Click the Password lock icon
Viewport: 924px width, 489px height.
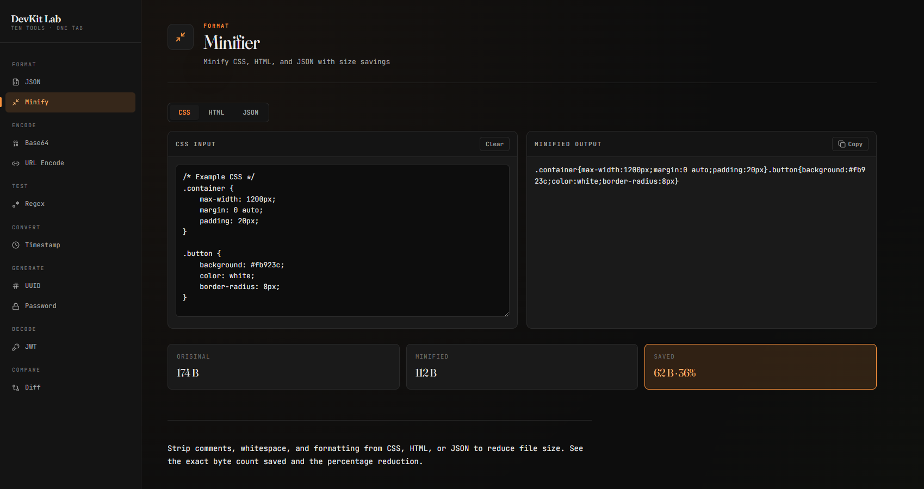(16, 306)
